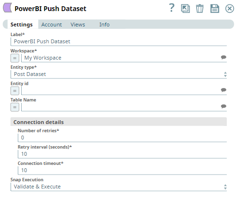Click the pop-out dialog icon
Image resolution: width=238 pixels, height=200 pixels.
tap(186, 9)
